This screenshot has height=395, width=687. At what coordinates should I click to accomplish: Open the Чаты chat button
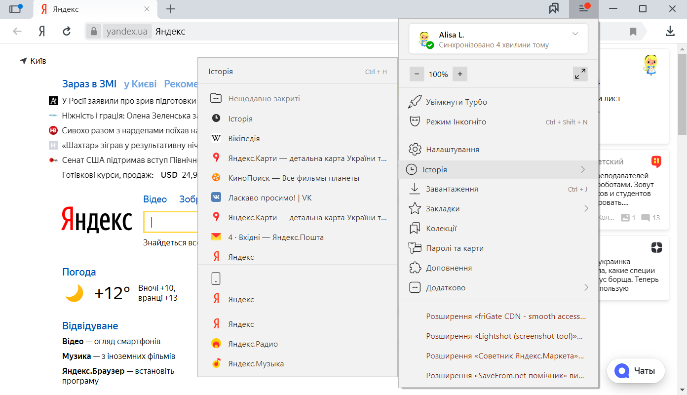[636, 370]
